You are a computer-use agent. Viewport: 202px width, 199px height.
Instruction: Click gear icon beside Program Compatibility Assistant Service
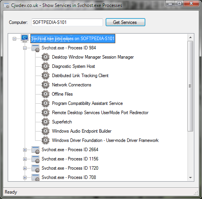click(x=45, y=103)
